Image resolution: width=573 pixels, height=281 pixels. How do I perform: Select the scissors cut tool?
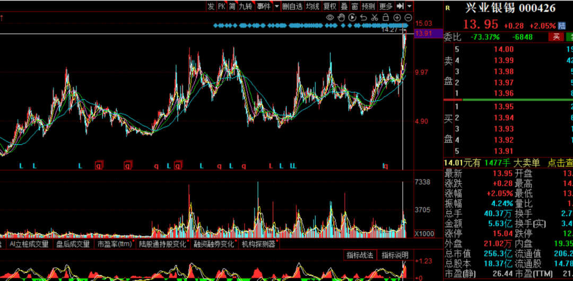tap(375, 17)
